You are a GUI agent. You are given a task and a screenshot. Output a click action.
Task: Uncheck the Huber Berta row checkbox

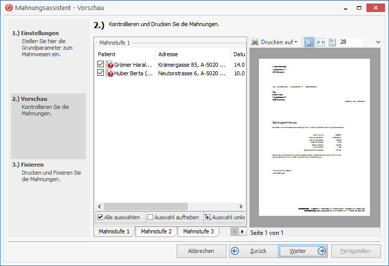coord(101,73)
